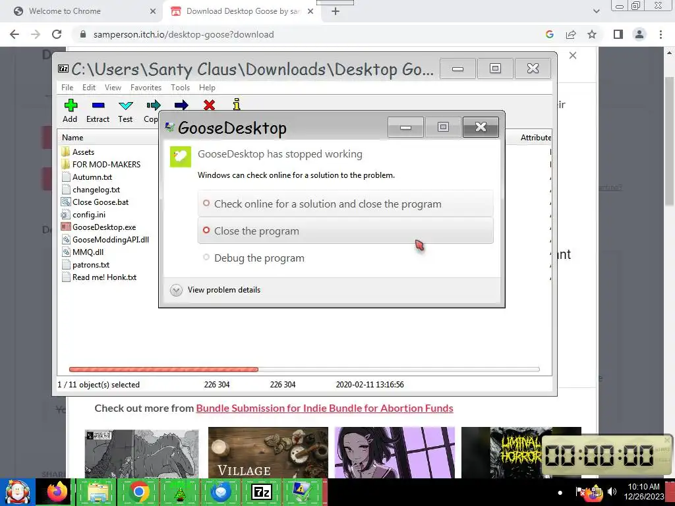Open Bundle Submission for Indie Bundle link
Screen dimensions: 675x506
click(324, 408)
